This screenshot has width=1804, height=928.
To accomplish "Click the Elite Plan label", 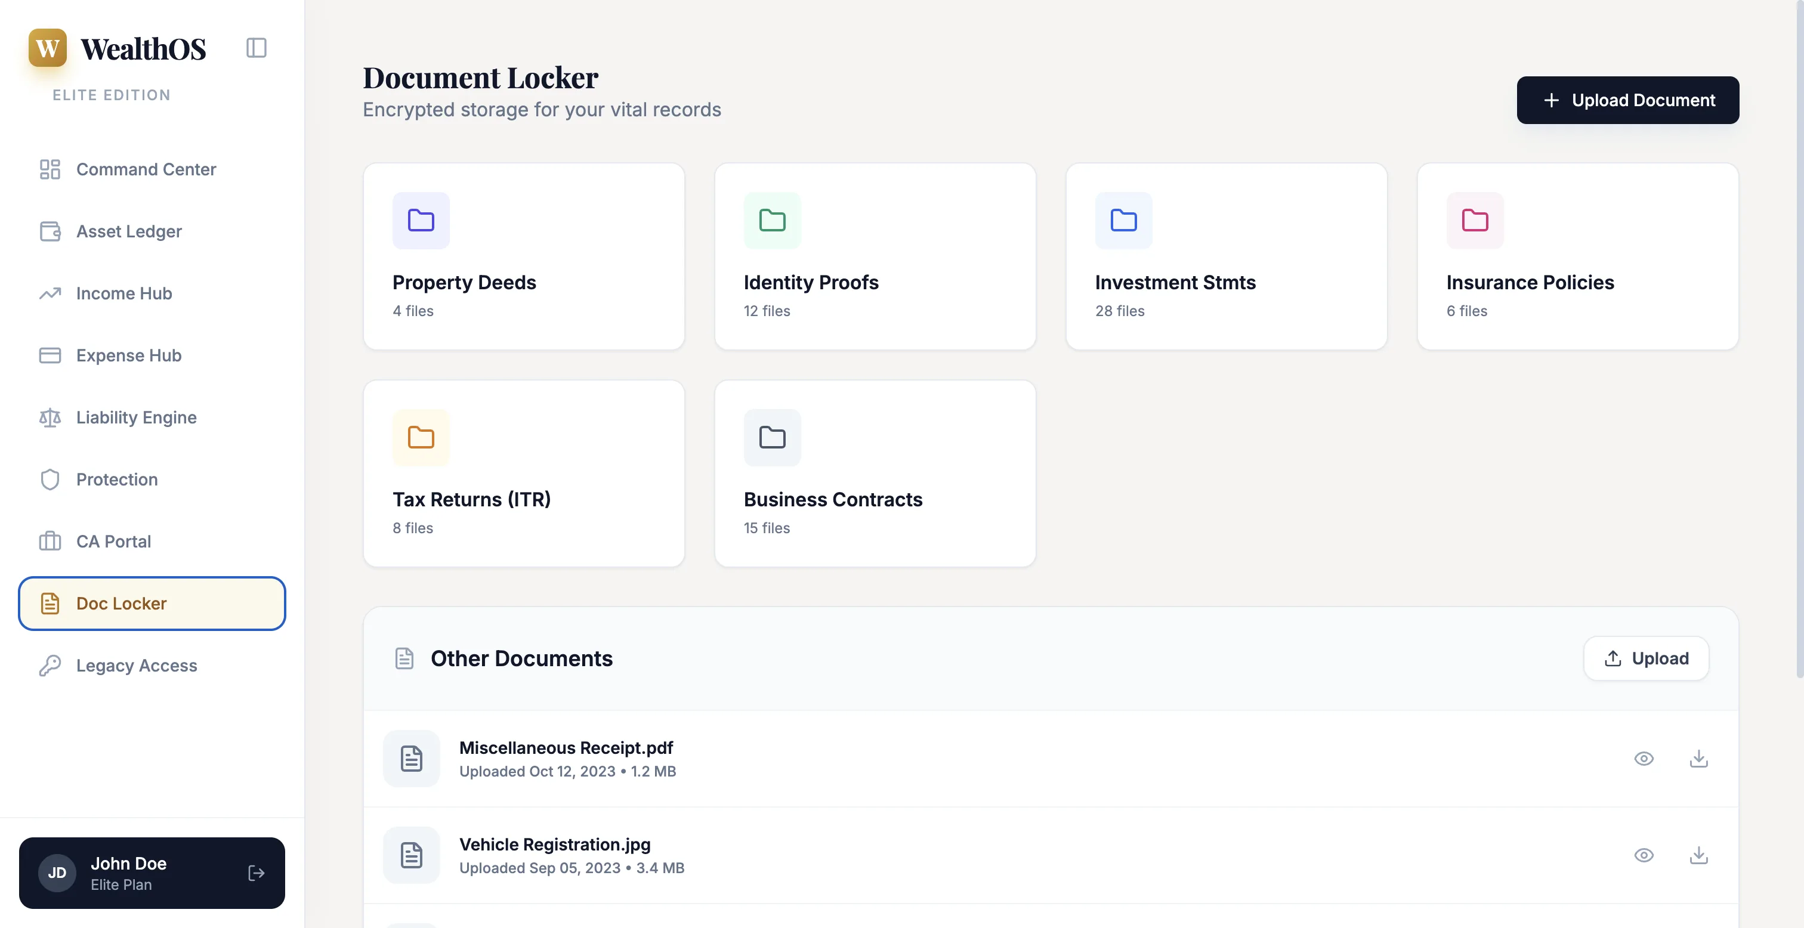I will (121, 884).
